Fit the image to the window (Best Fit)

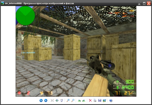coord(52,100)
